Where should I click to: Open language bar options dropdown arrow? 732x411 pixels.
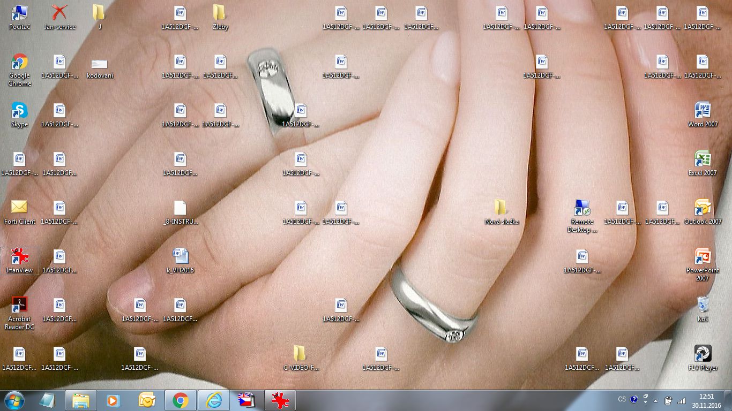point(645,402)
